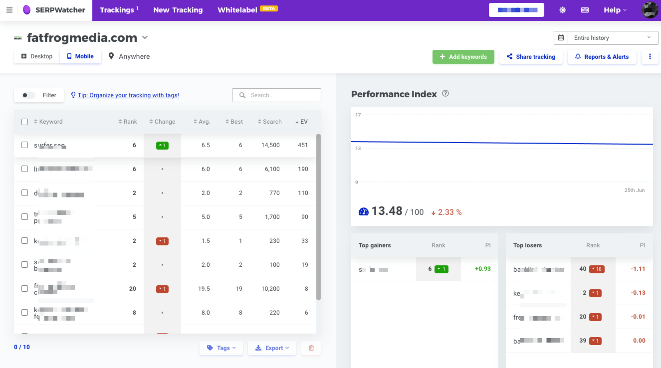Image resolution: width=661 pixels, height=368 pixels.
Task: Click the blurred account button in header
Action: tap(516, 10)
